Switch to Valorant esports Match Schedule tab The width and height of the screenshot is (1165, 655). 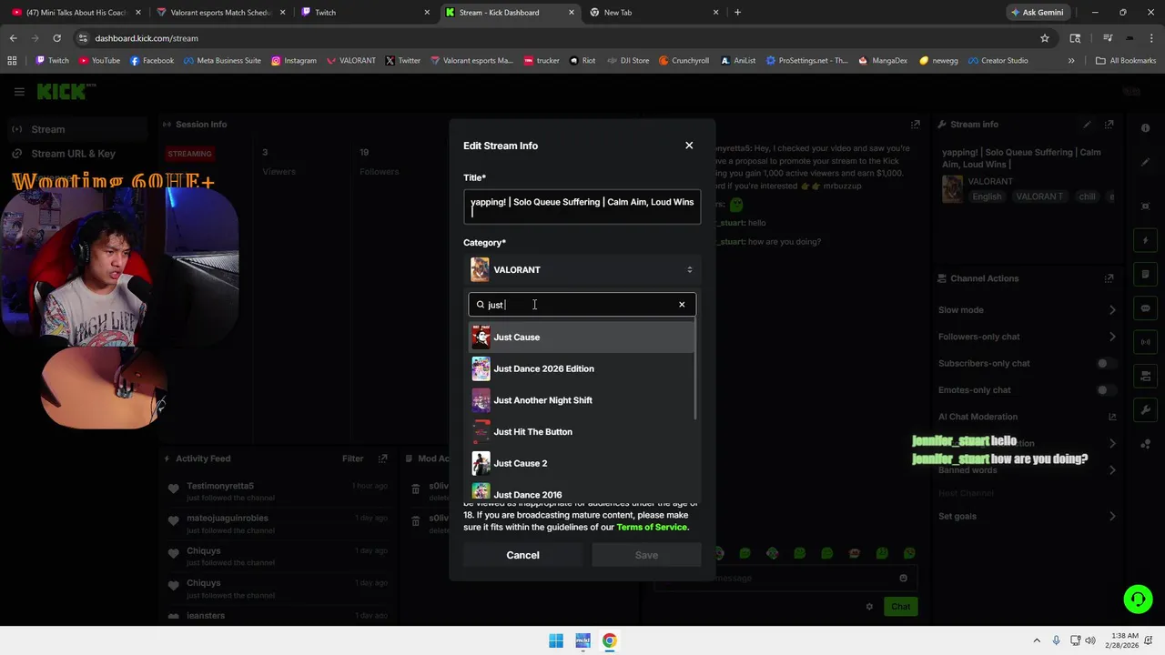point(219,13)
